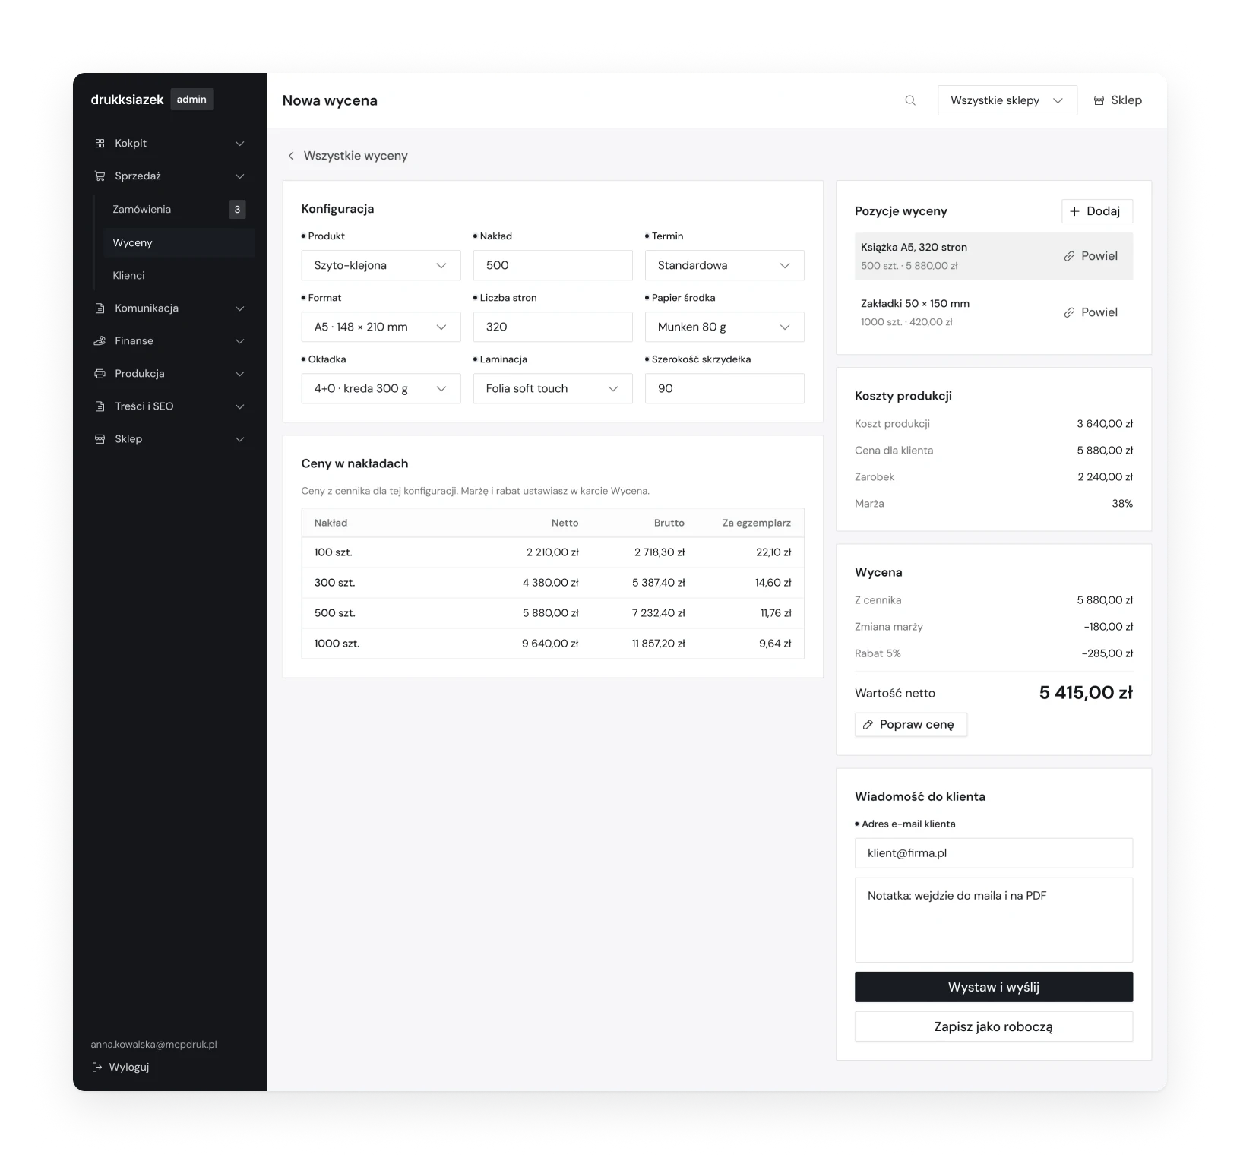Open the Wszystkie sklepy dropdown
The height and width of the screenshot is (1164, 1240).
(1007, 100)
